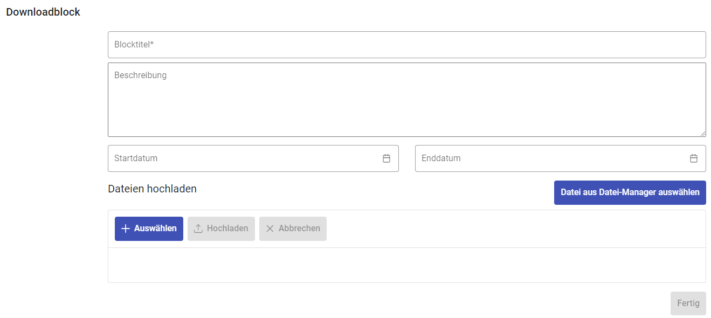Click the Fertig button
The width and height of the screenshot is (711, 318).
pos(688,303)
